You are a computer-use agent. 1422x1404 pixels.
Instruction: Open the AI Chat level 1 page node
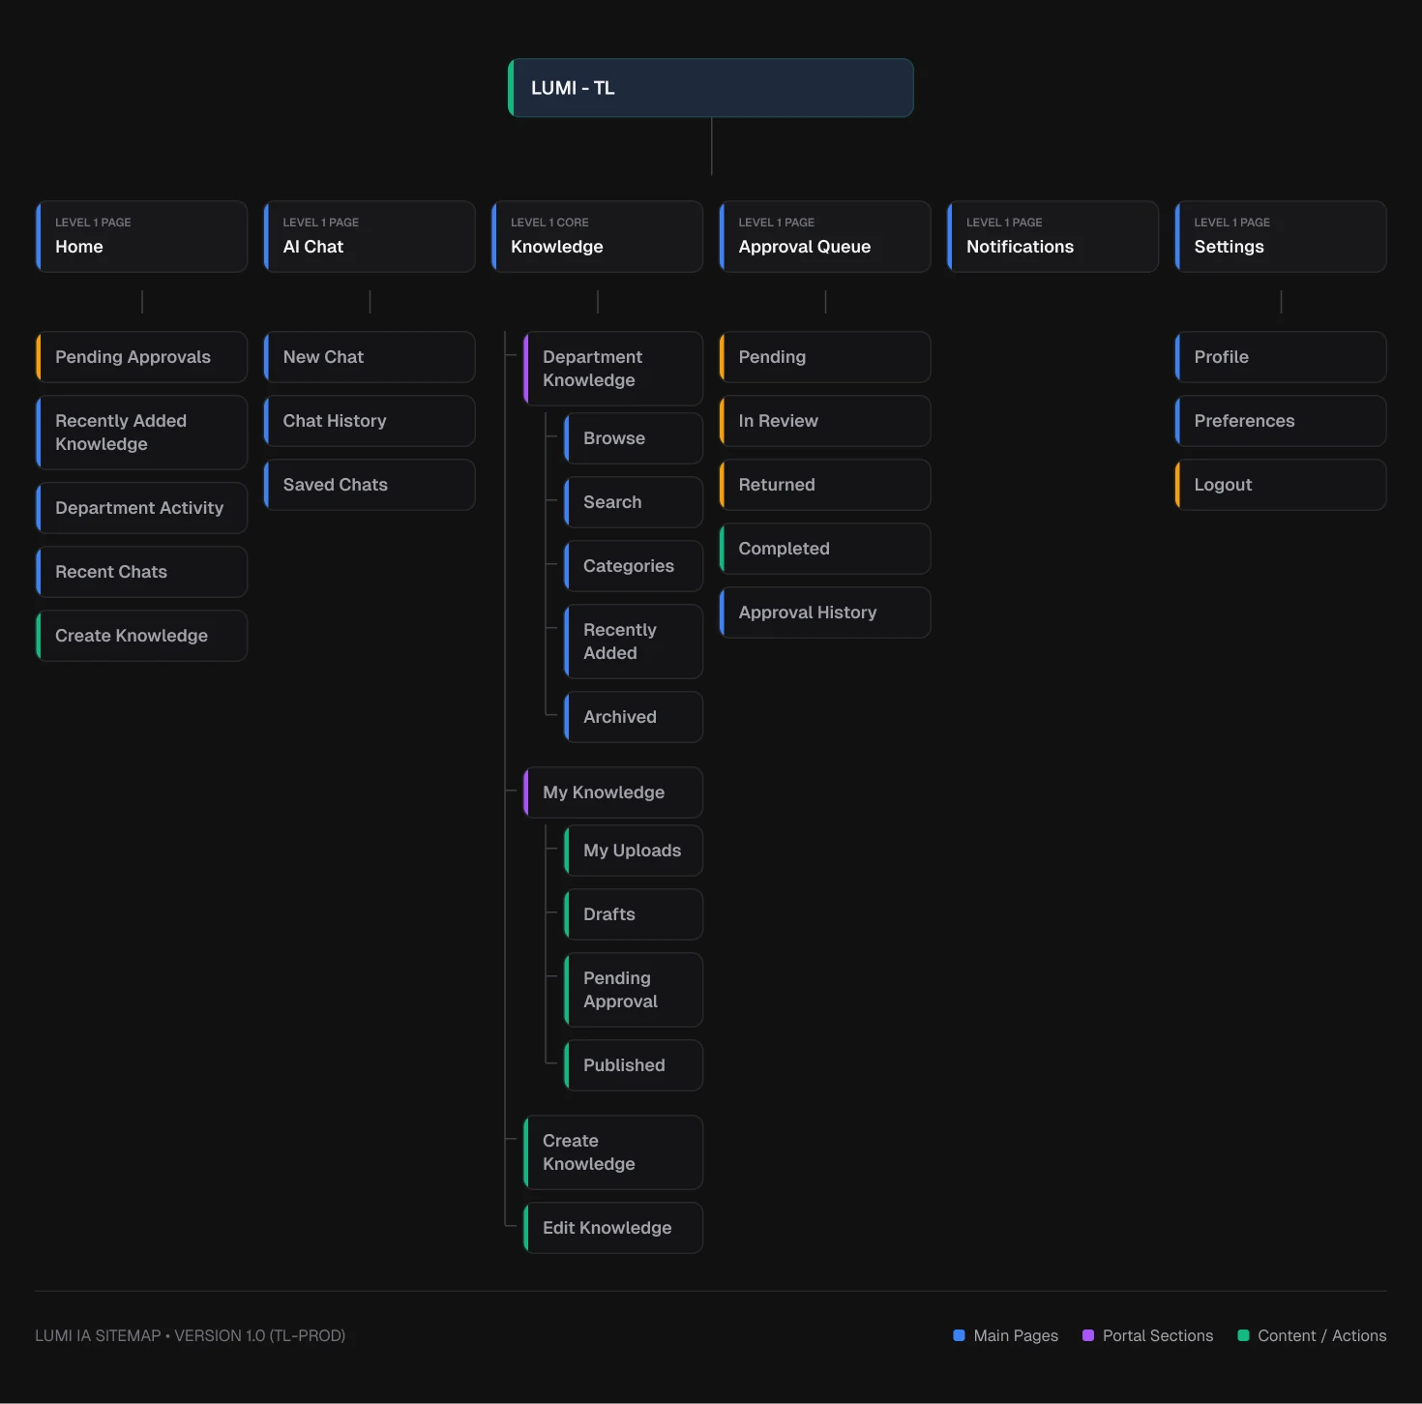point(370,236)
